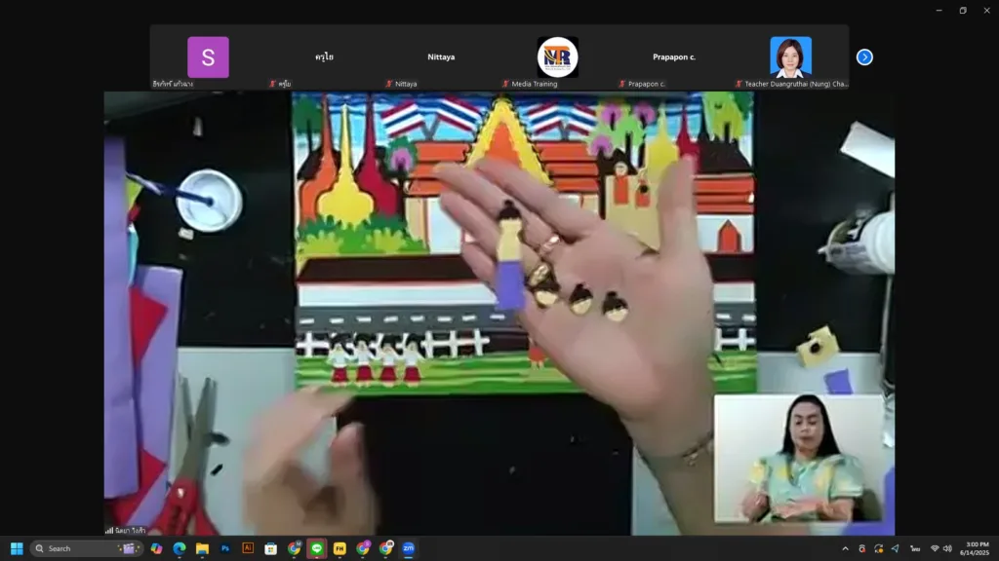Open the clock showing 3:00 PM
Image resolution: width=999 pixels, height=561 pixels.
[x=976, y=548]
